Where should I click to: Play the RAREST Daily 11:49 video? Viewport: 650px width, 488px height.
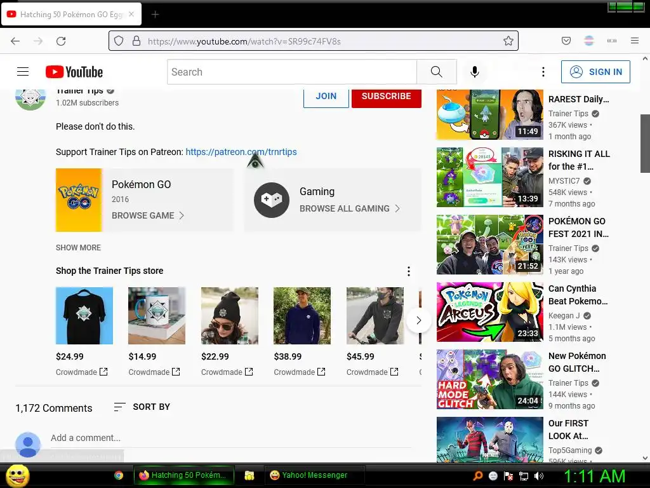[489, 114]
